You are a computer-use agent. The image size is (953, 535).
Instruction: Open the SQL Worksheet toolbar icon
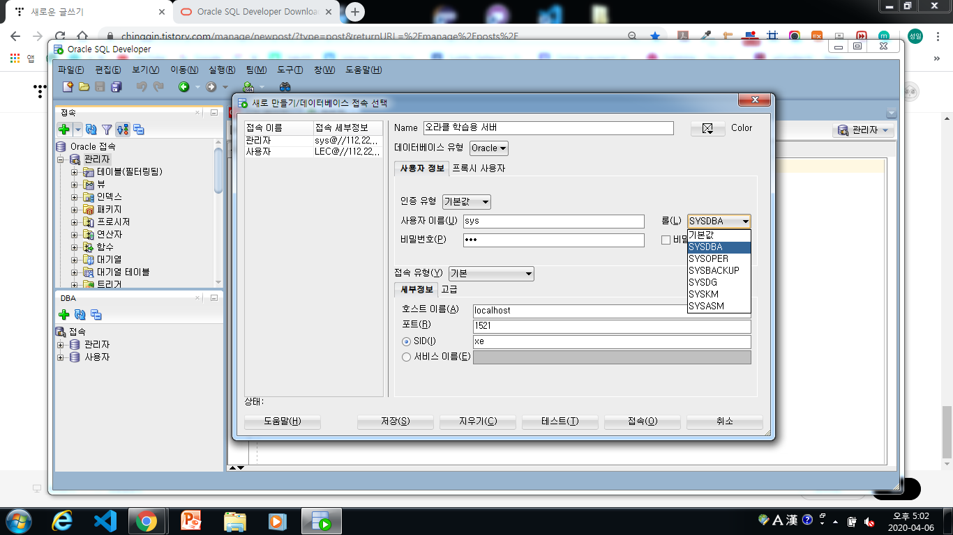coord(248,87)
